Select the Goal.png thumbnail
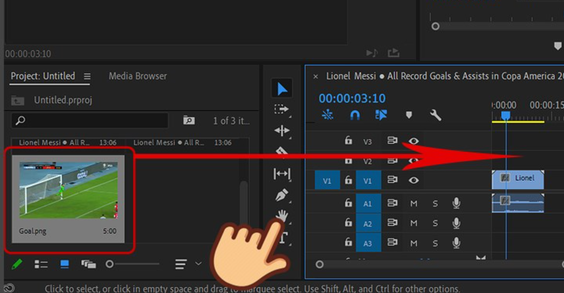 coord(68,190)
